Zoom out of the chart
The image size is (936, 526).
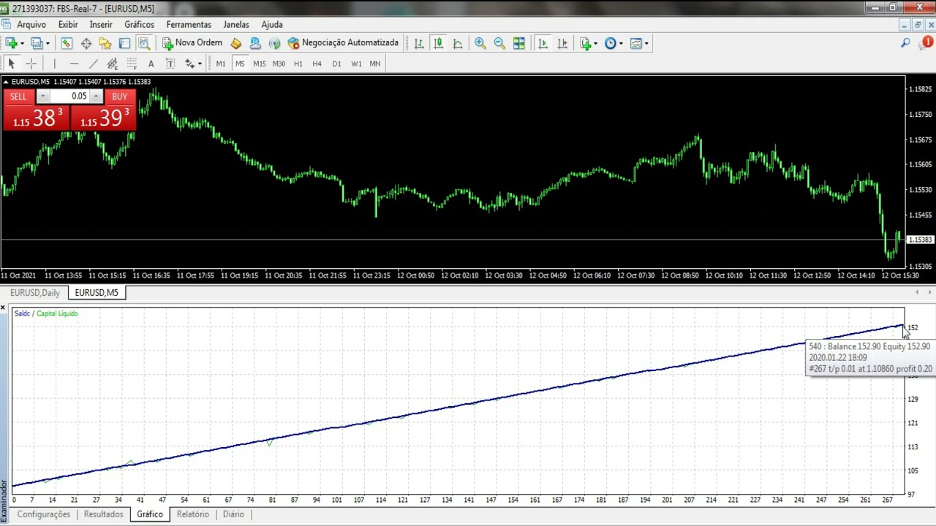tap(499, 43)
